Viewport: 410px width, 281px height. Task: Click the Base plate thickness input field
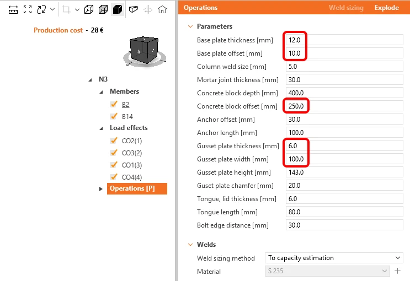coord(344,40)
